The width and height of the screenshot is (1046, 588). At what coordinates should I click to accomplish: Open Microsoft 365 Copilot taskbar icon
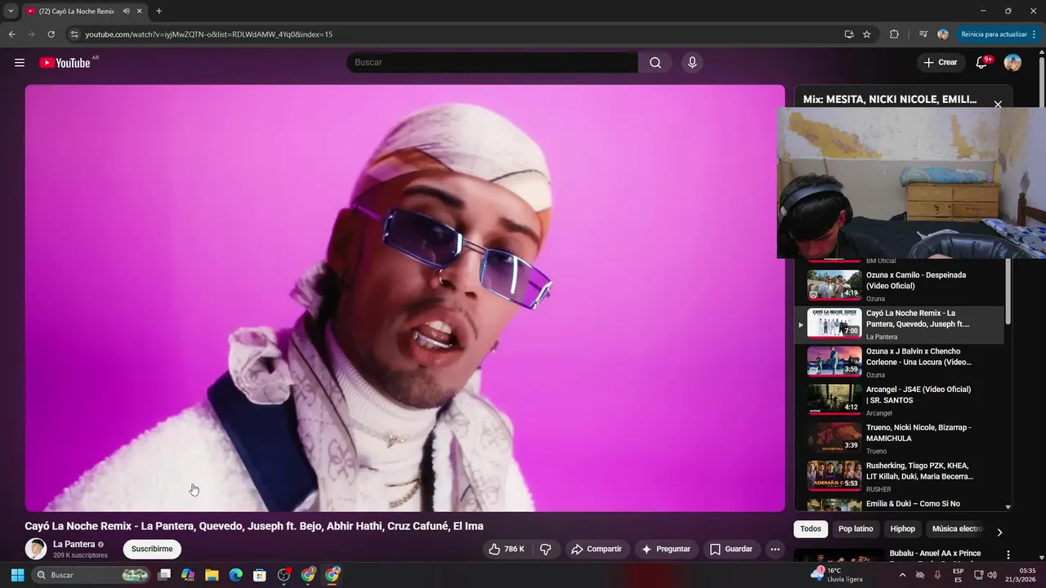[188, 575]
